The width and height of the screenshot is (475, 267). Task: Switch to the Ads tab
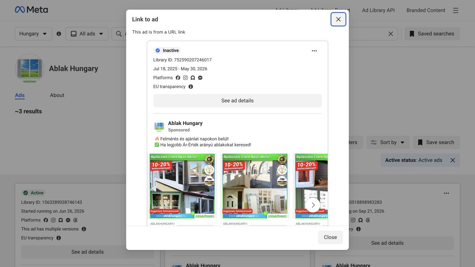(20, 95)
